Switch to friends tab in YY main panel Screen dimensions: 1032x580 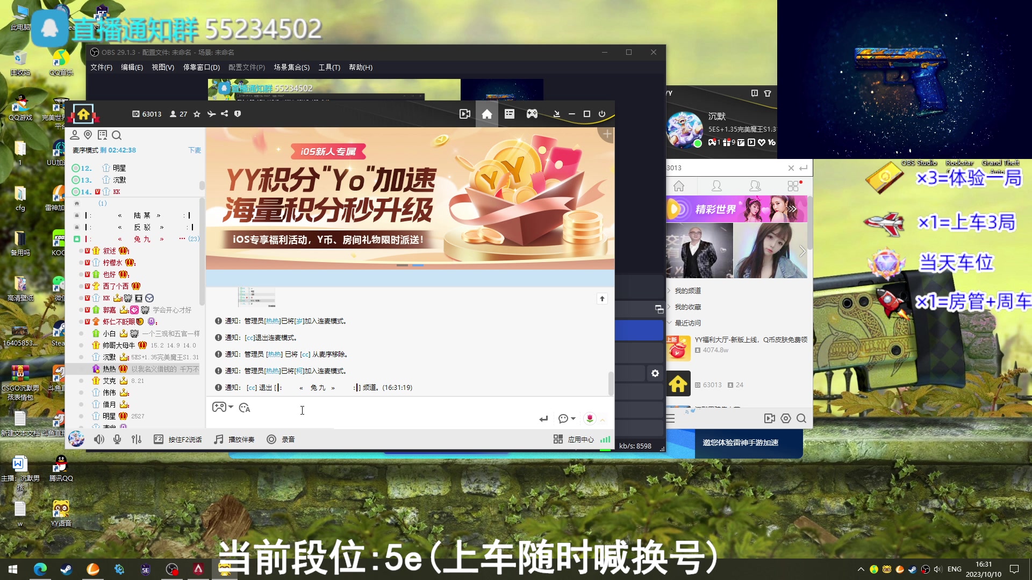(x=716, y=186)
